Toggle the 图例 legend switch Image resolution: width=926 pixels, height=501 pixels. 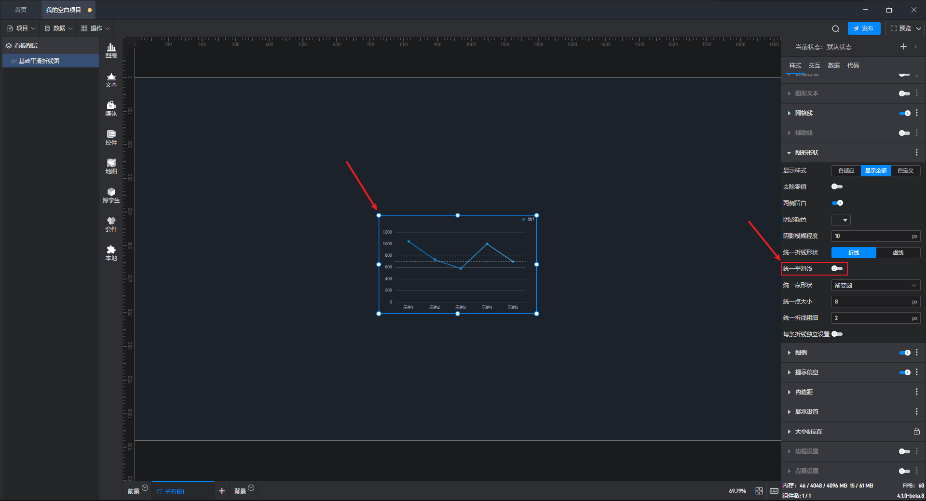pos(905,353)
